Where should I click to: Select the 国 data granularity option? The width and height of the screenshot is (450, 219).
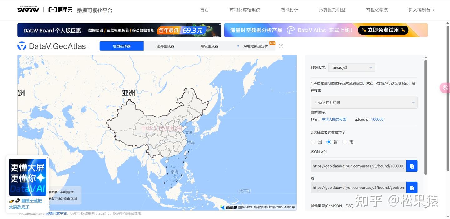(313, 142)
